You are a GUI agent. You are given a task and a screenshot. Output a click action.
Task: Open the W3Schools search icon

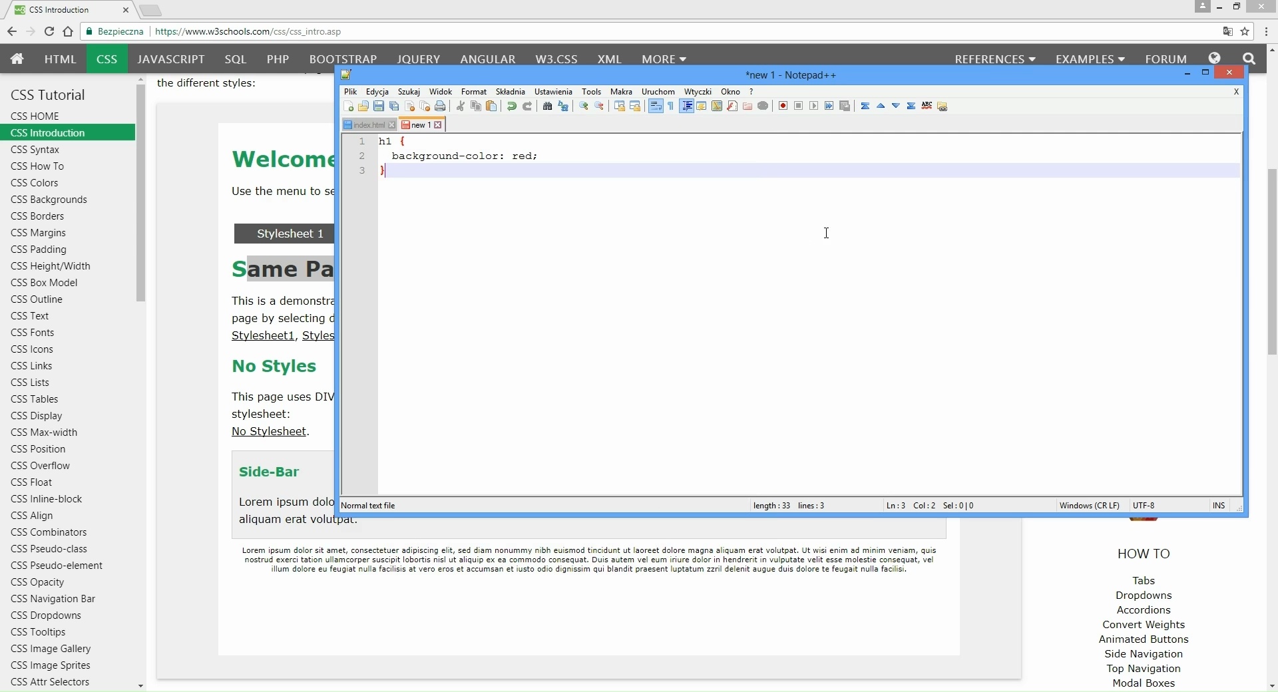click(1250, 59)
